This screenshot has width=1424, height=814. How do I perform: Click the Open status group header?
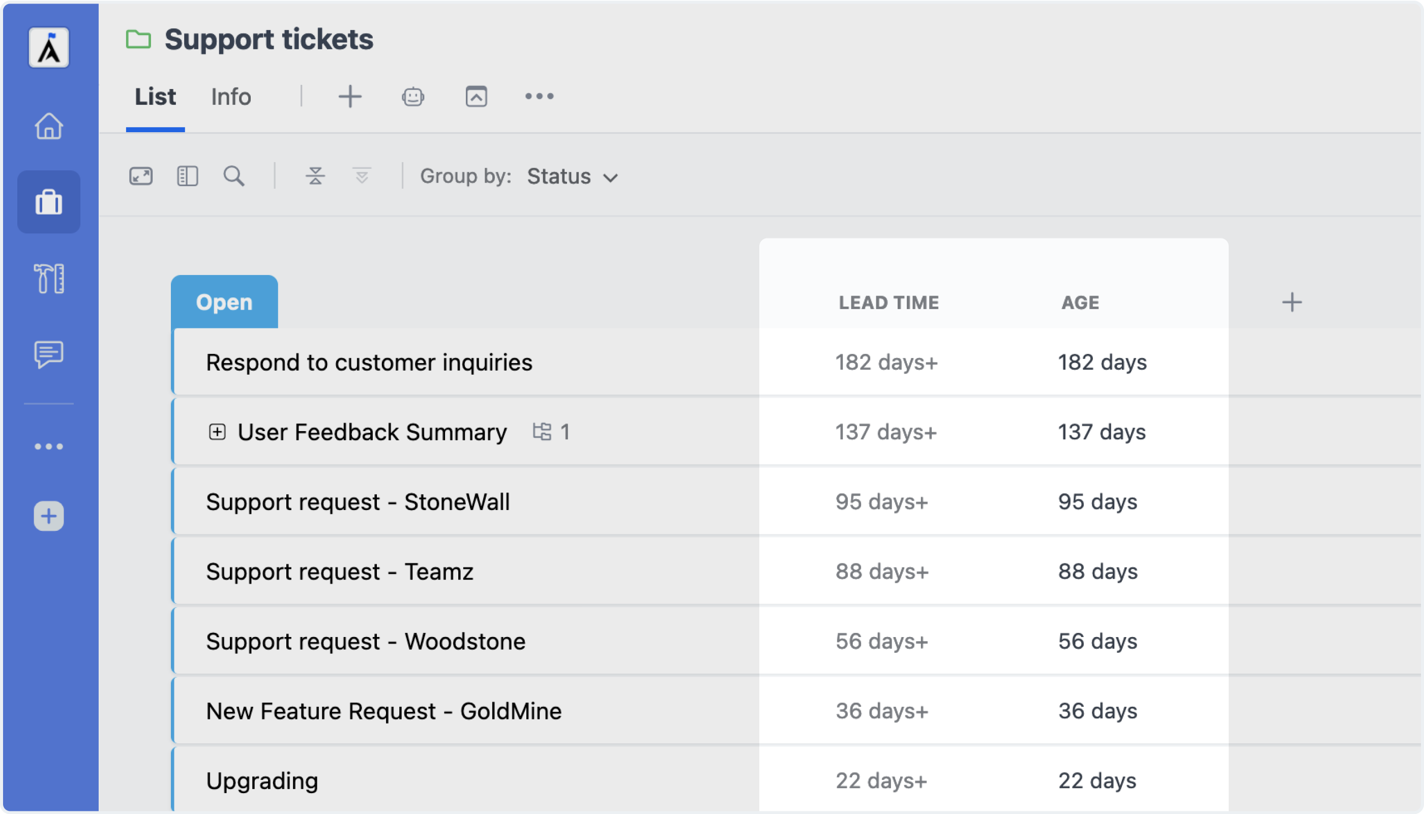pos(224,302)
